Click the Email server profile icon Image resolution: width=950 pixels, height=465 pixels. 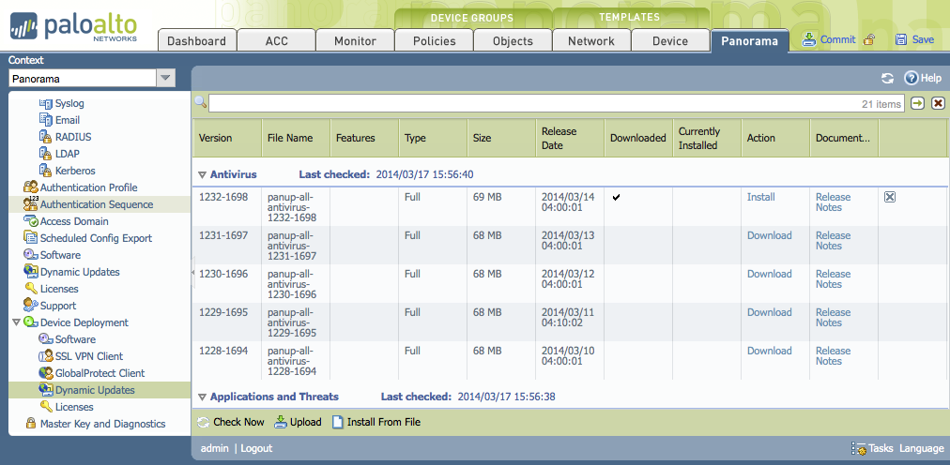pos(45,120)
